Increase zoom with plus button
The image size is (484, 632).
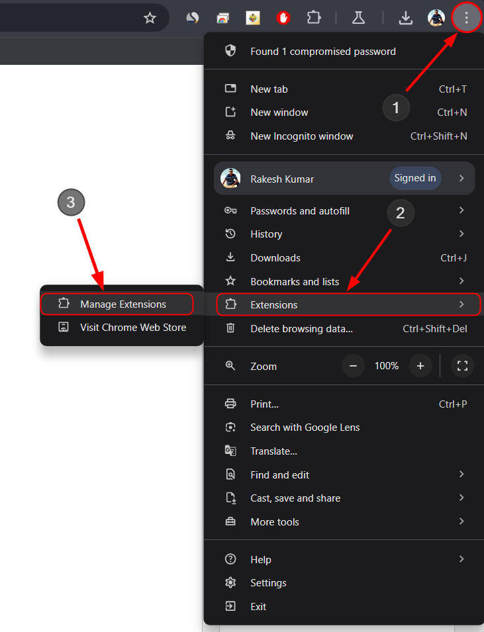420,365
